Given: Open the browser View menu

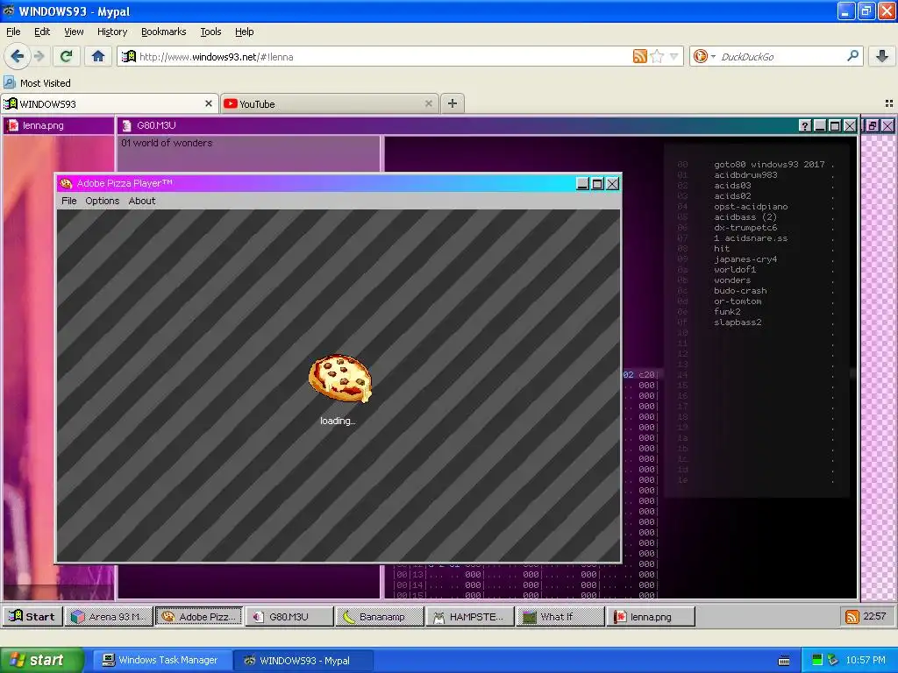Looking at the screenshot, I should pos(74,32).
